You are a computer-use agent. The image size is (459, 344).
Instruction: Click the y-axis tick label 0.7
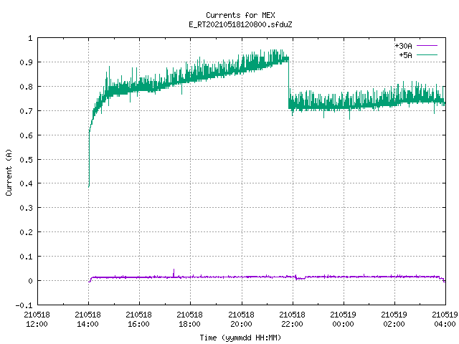pos(27,111)
